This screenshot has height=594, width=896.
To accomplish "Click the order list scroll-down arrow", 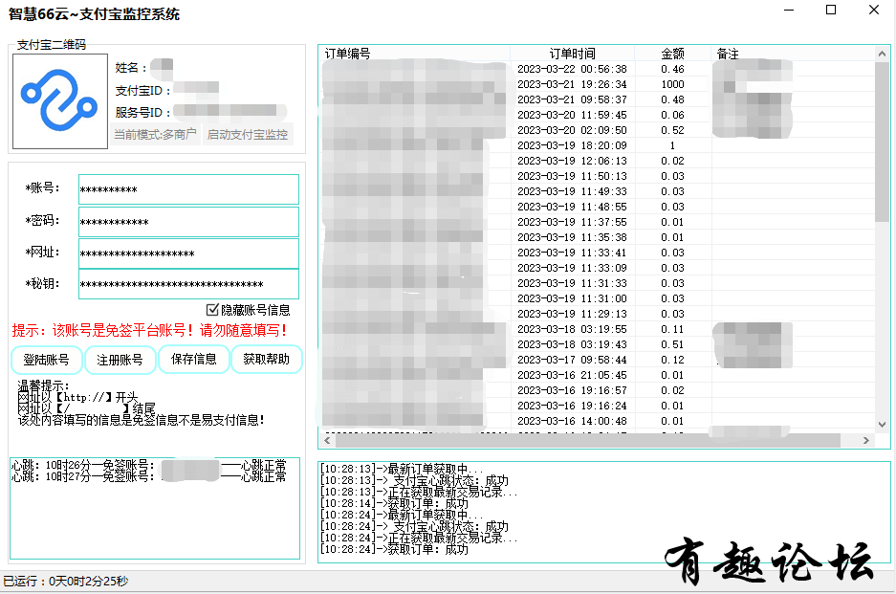I will [882, 425].
